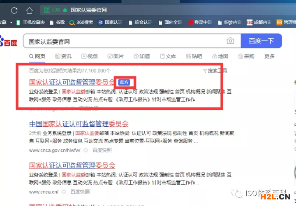Go to the browser home page icon
This screenshot has height=206, width=296.
29,10
